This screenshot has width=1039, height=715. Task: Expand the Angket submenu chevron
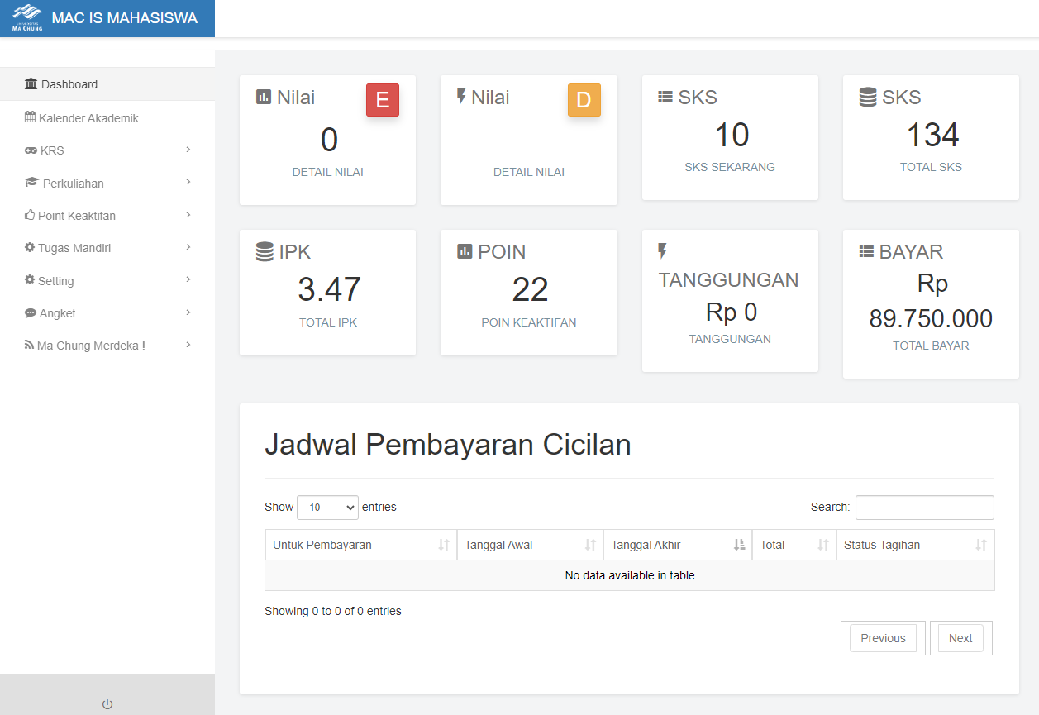point(188,312)
